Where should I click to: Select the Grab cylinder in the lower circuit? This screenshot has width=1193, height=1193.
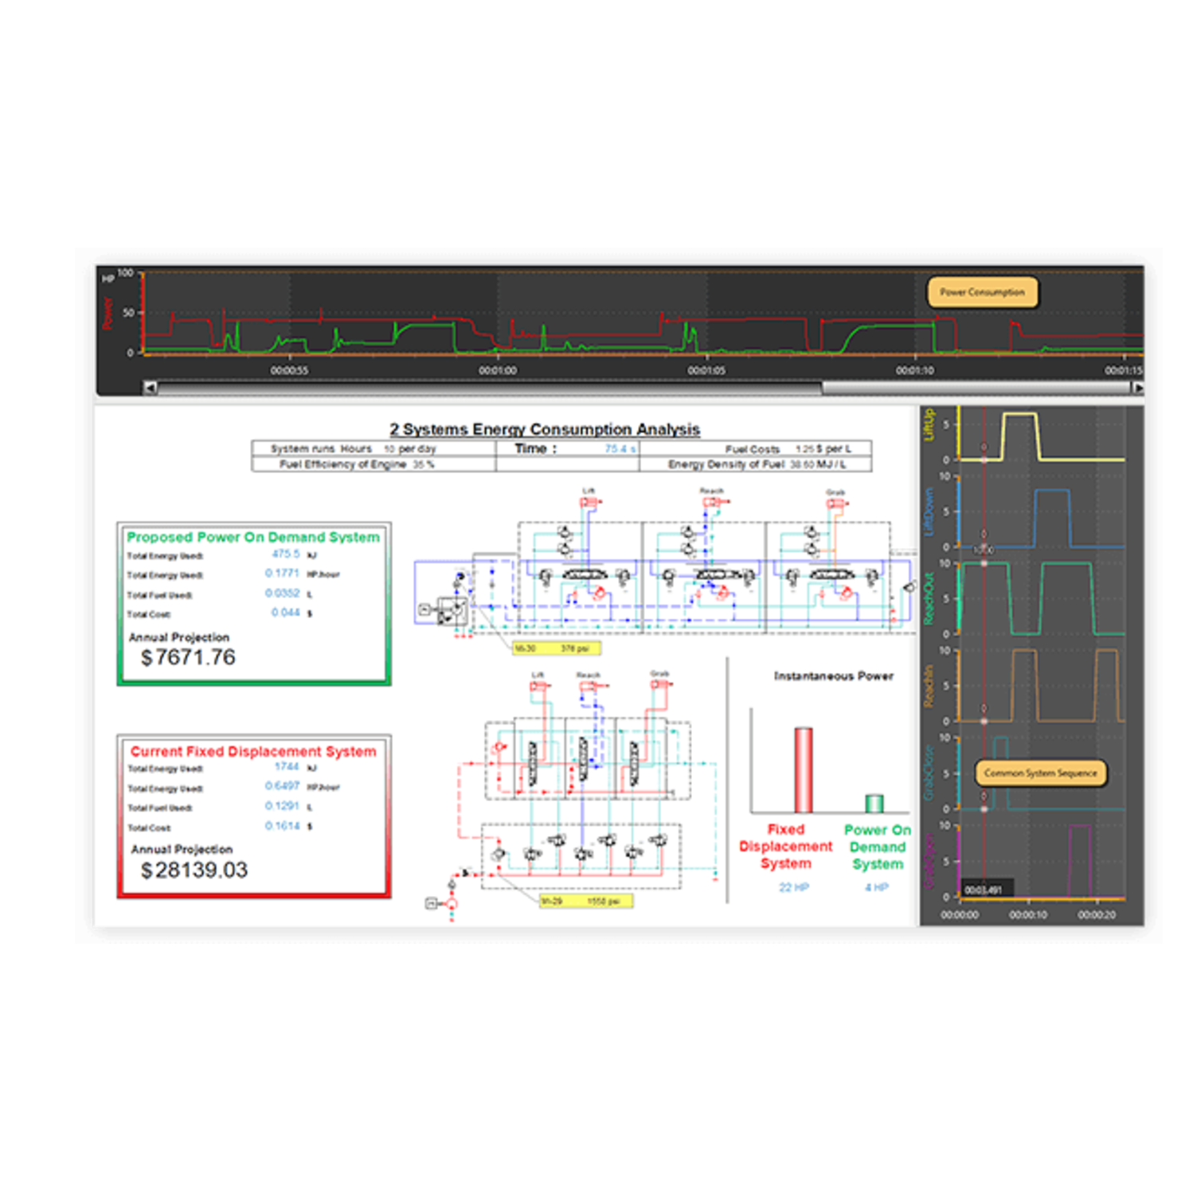tap(660, 684)
